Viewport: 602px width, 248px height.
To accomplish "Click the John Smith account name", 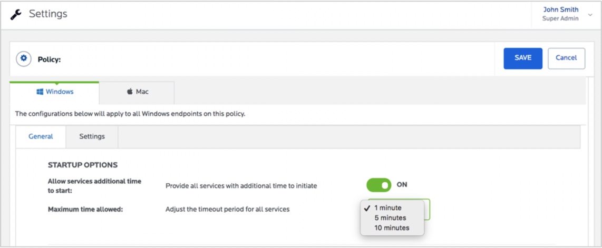I will pos(560,9).
